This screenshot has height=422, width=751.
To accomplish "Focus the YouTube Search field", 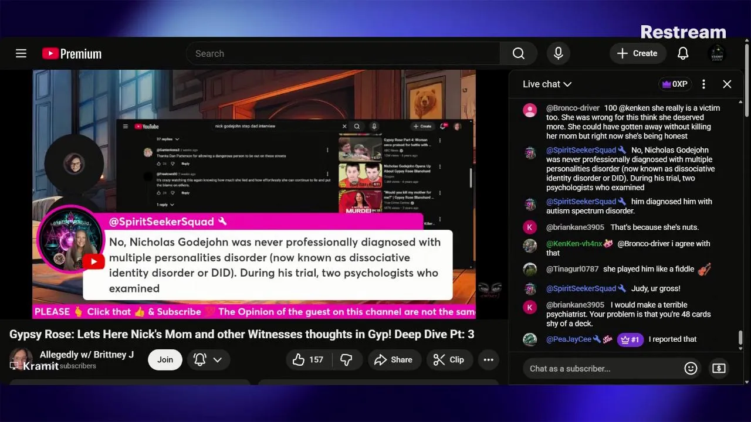I will click(343, 53).
